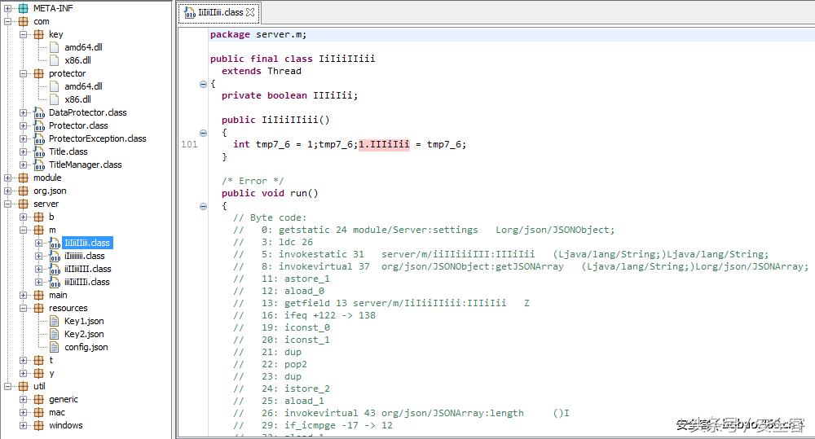This screenshot has width=815, height=439.
Task: Select the y package in tree
Action: (51, 373)
